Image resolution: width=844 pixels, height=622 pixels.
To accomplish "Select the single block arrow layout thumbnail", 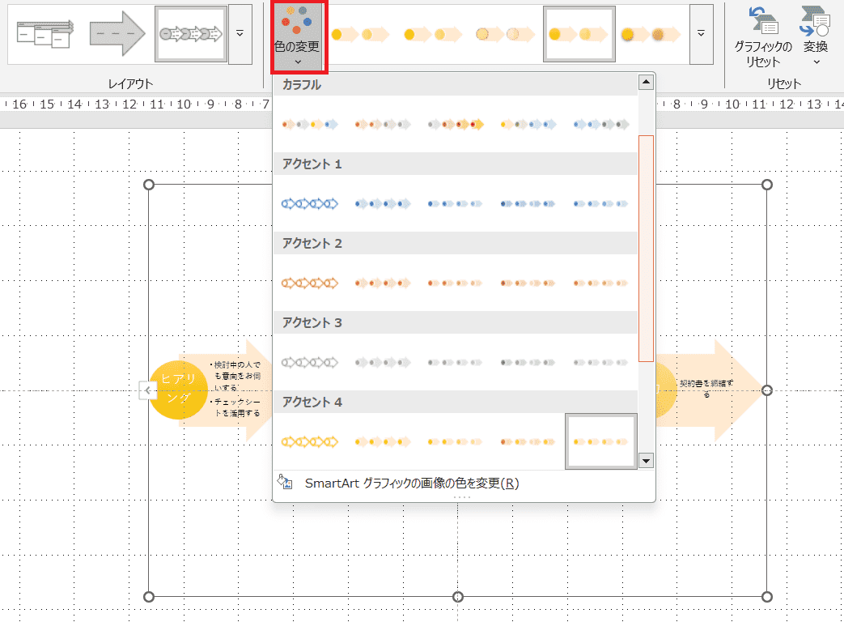I will [x=117, y=34].
